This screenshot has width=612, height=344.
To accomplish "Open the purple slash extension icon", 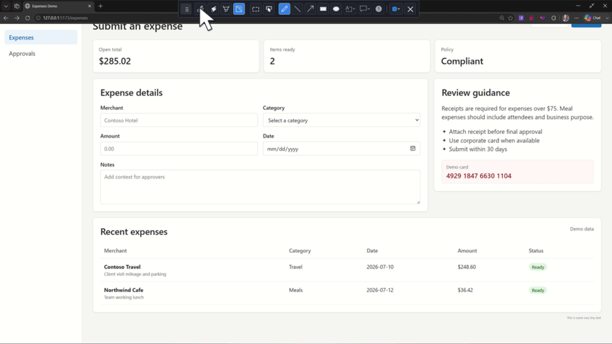I will [x=521, y=18].
